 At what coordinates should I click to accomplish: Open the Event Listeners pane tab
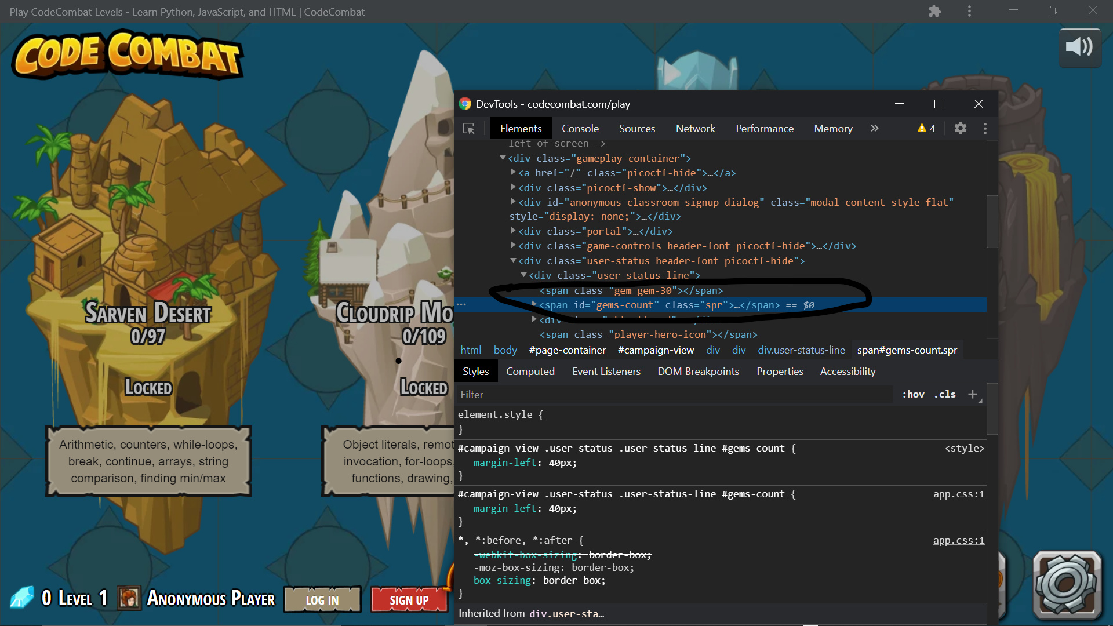tap(606, 372)
